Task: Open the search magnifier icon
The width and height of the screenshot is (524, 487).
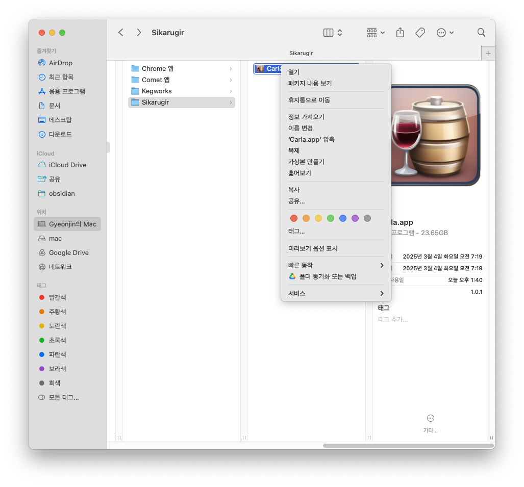Action: point(481,33)
